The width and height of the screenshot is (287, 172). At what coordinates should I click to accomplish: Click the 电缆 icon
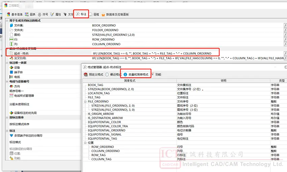point(11,77)
